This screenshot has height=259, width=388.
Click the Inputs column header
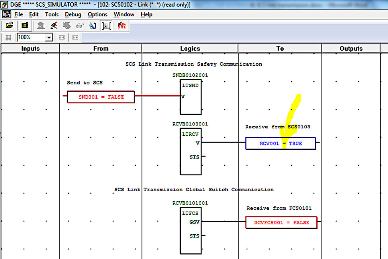pyautogui.click(x=30, y=49)
